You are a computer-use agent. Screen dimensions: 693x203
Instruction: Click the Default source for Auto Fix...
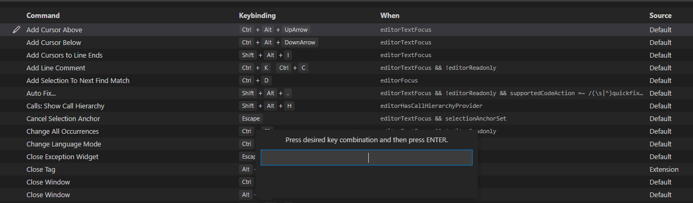(660, 93)
